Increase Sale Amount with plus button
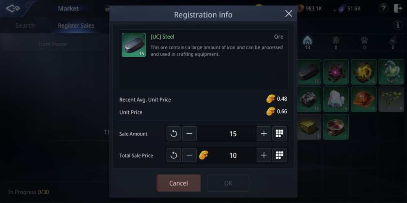Screen dimensions: 407x203 [264, 134]
